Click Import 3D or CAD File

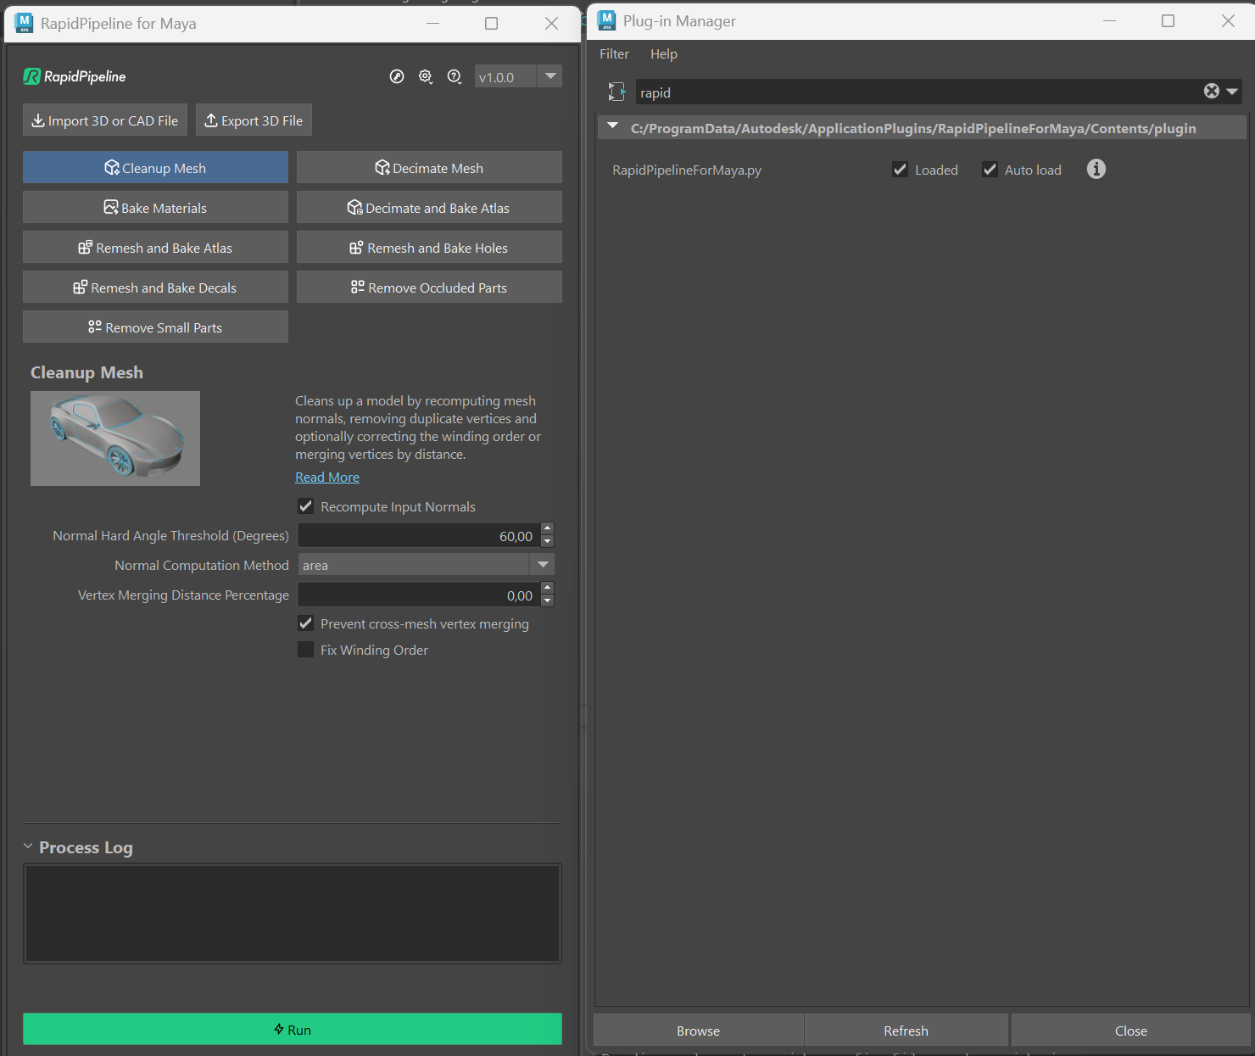pyautogui.click(x=105, y=120)
